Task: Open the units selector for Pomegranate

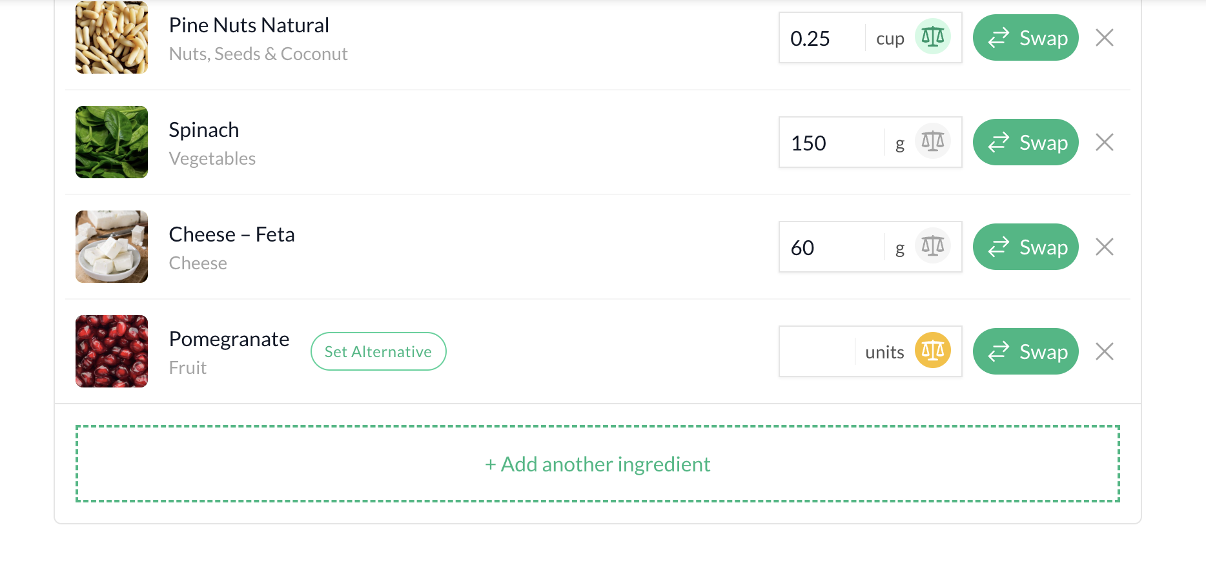Action: (884, 352)
